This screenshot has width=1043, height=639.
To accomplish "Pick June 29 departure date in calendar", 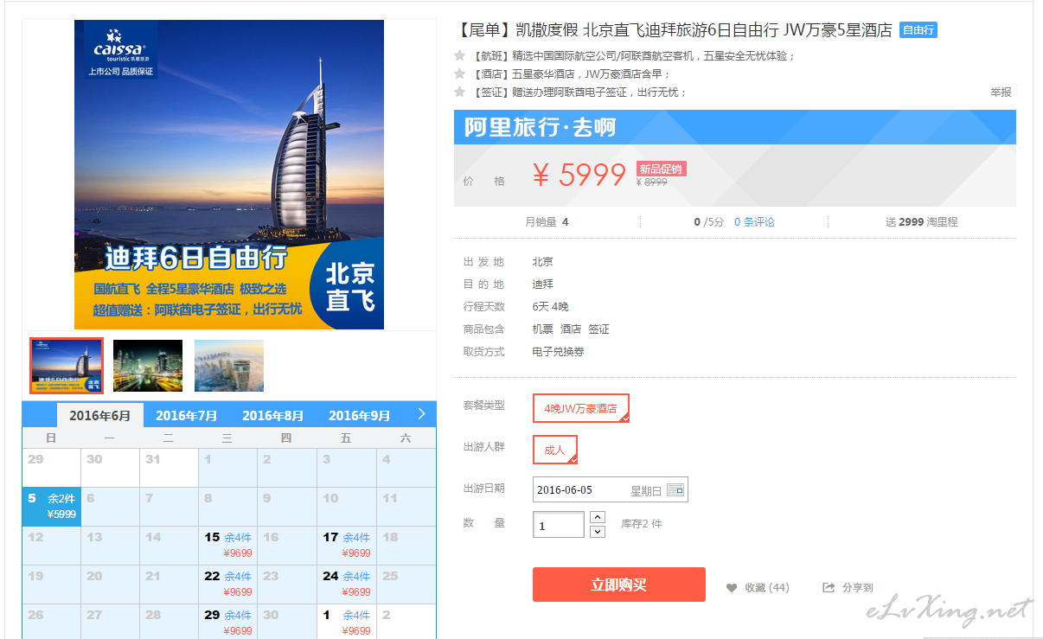I will tap(228, 623).
